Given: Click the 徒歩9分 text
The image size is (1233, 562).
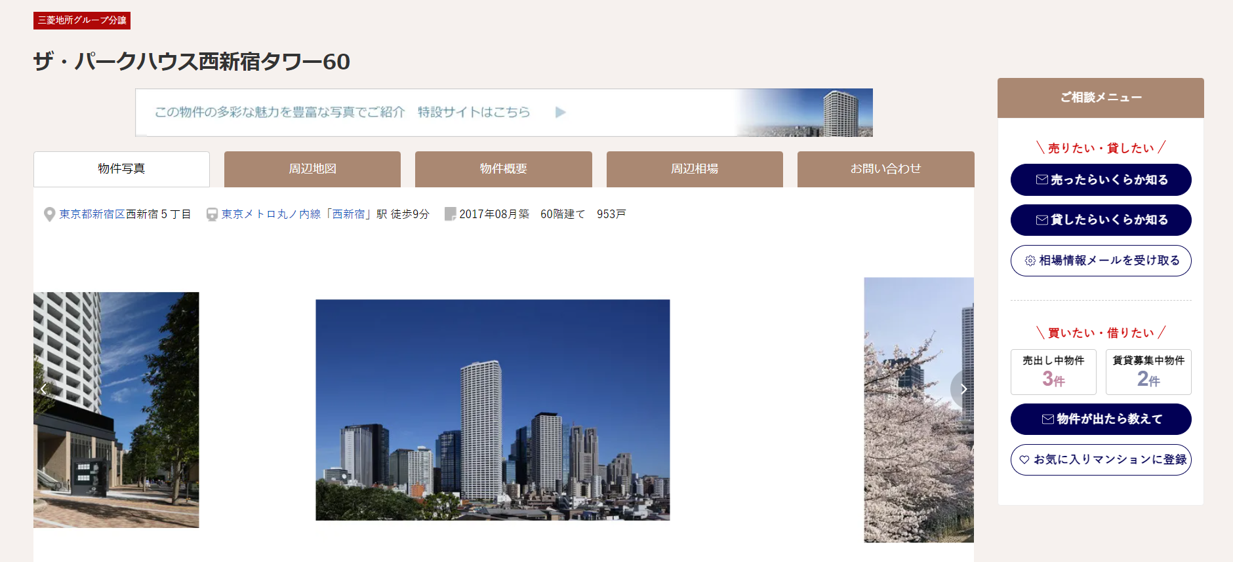Looking at the screenshot, I should pyautogui.click(x=410, y=214).
